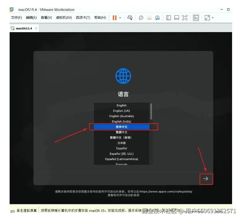242x220 pixels.
Task: Pause the virtual machine
Action: (114, 18)
